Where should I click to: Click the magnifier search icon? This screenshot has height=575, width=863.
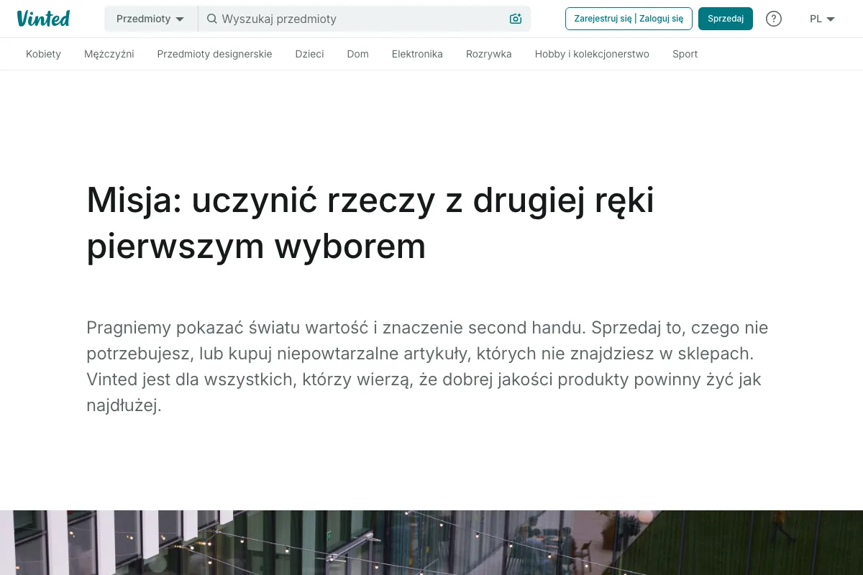click(x=212, y=19)
